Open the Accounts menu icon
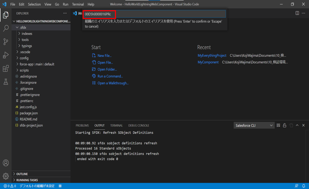 tap(6, 163)
